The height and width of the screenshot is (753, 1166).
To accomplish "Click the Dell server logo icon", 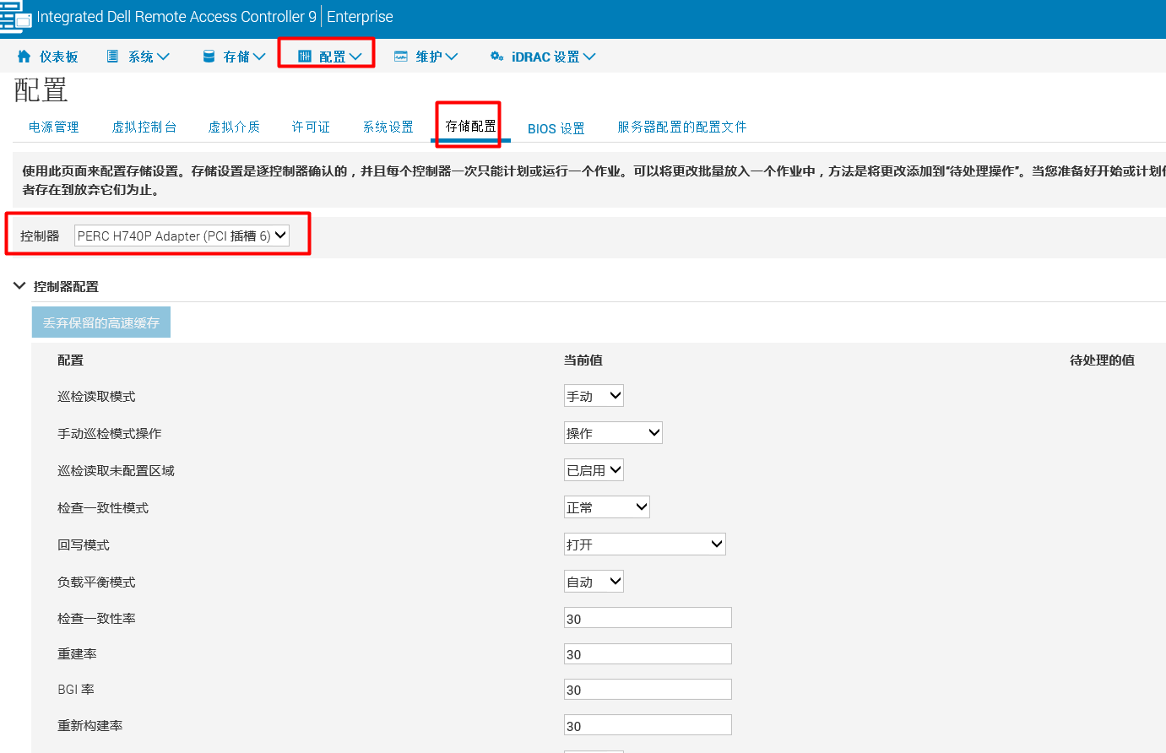I will coord(14,16).
